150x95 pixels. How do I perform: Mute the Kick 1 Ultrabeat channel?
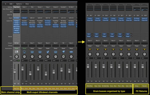[23, 84]
